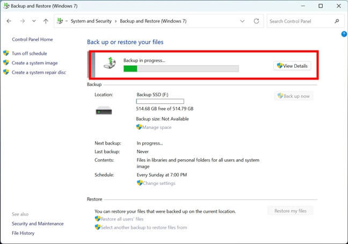348x244 pixels.
Task: Open Turn off schedule link
Action: pos(29,53)
